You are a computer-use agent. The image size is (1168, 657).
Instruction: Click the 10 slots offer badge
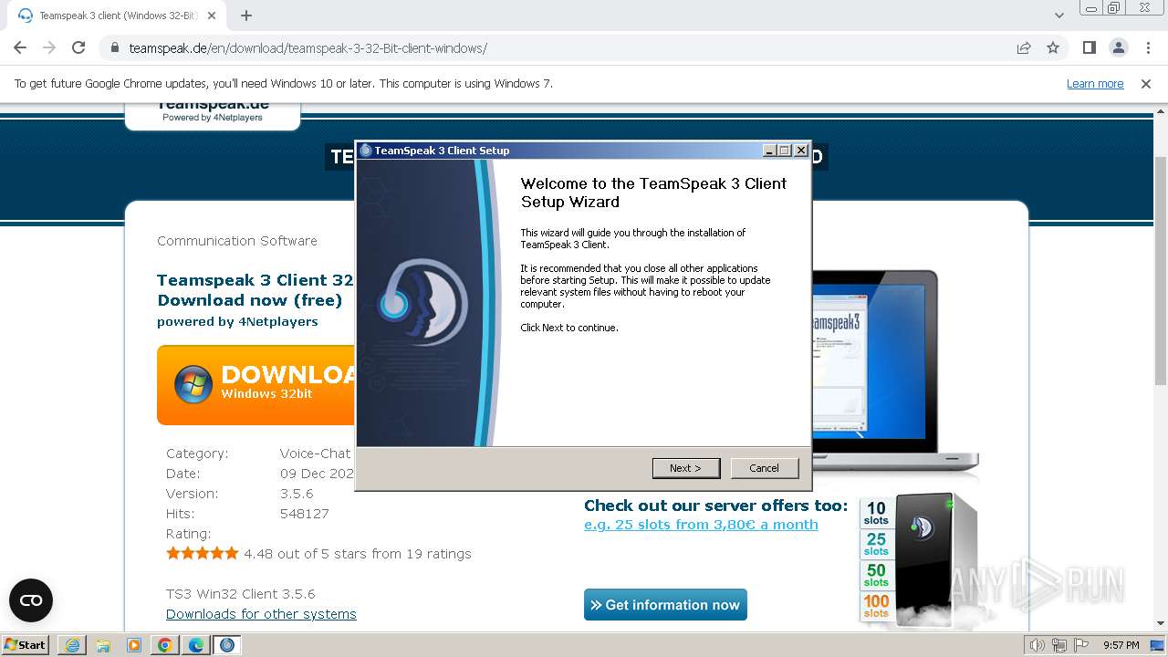pyautogui.click(x=876, y=514)
